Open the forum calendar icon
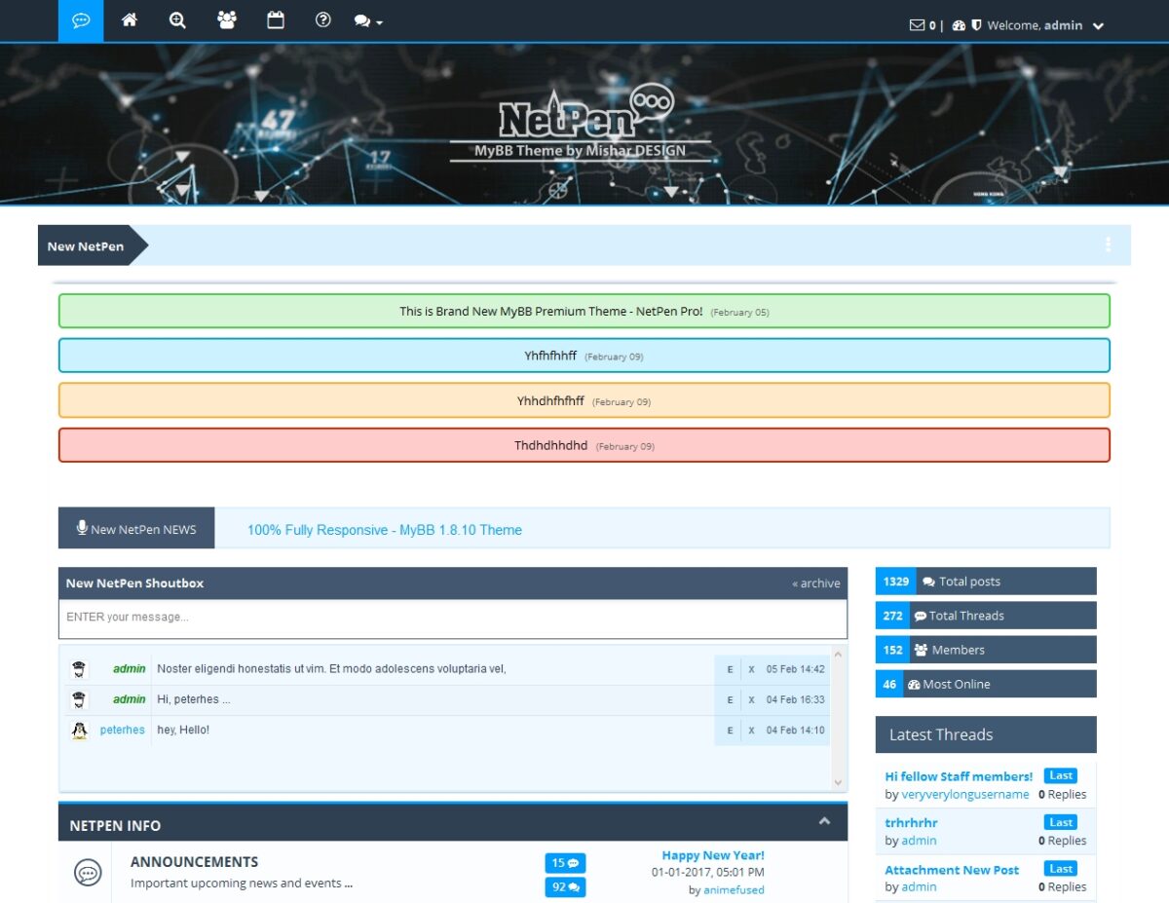 275,20
